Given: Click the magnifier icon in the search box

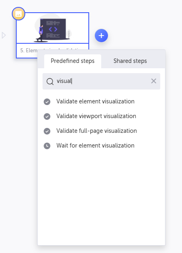Looking at the screenshot, I should click(x=50, y=81).
